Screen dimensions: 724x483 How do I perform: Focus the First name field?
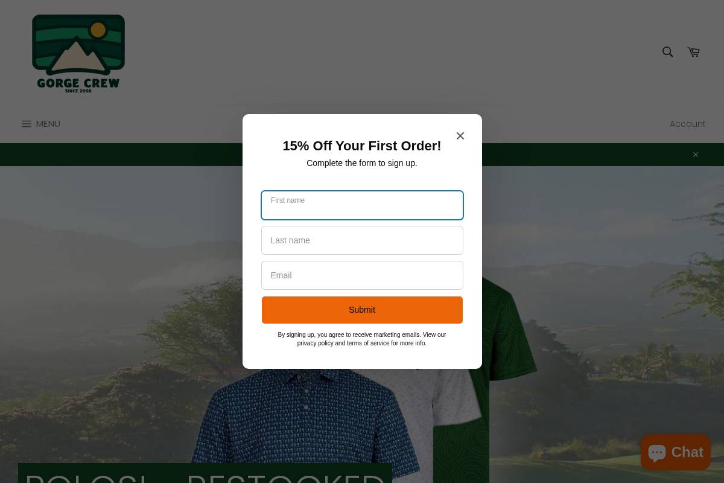tap(362, 205)
